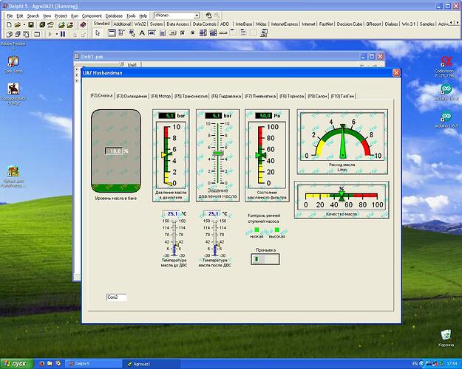Select the Edit component icon
Image resolution: width=462 pixels, height=369 pixels.
tap(152, 33)
